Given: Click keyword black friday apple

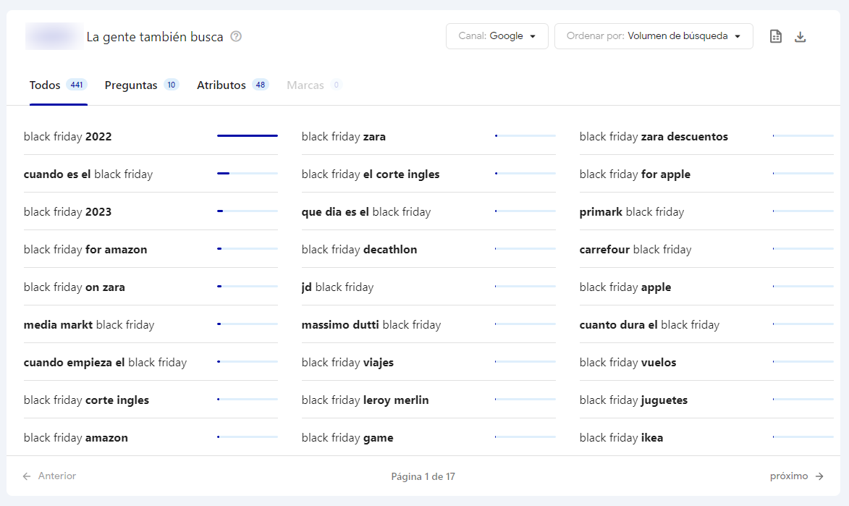Looking at the screenshot, I should 625,287.
